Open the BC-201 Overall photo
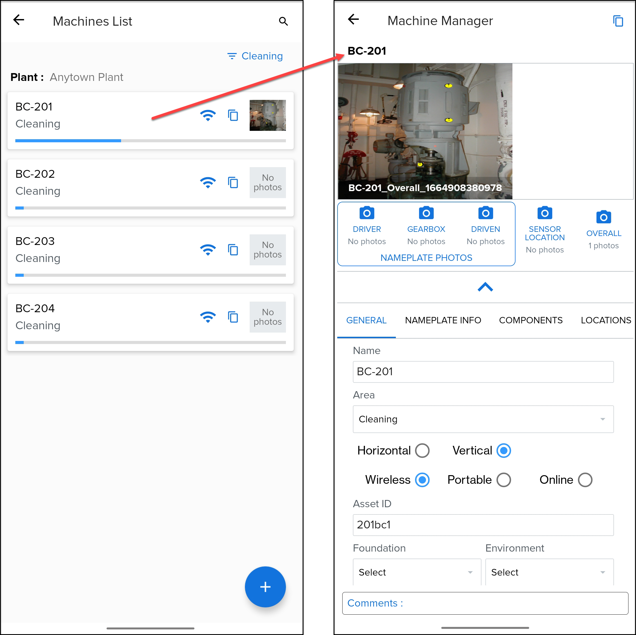636x635 pixels. (425, 131)
